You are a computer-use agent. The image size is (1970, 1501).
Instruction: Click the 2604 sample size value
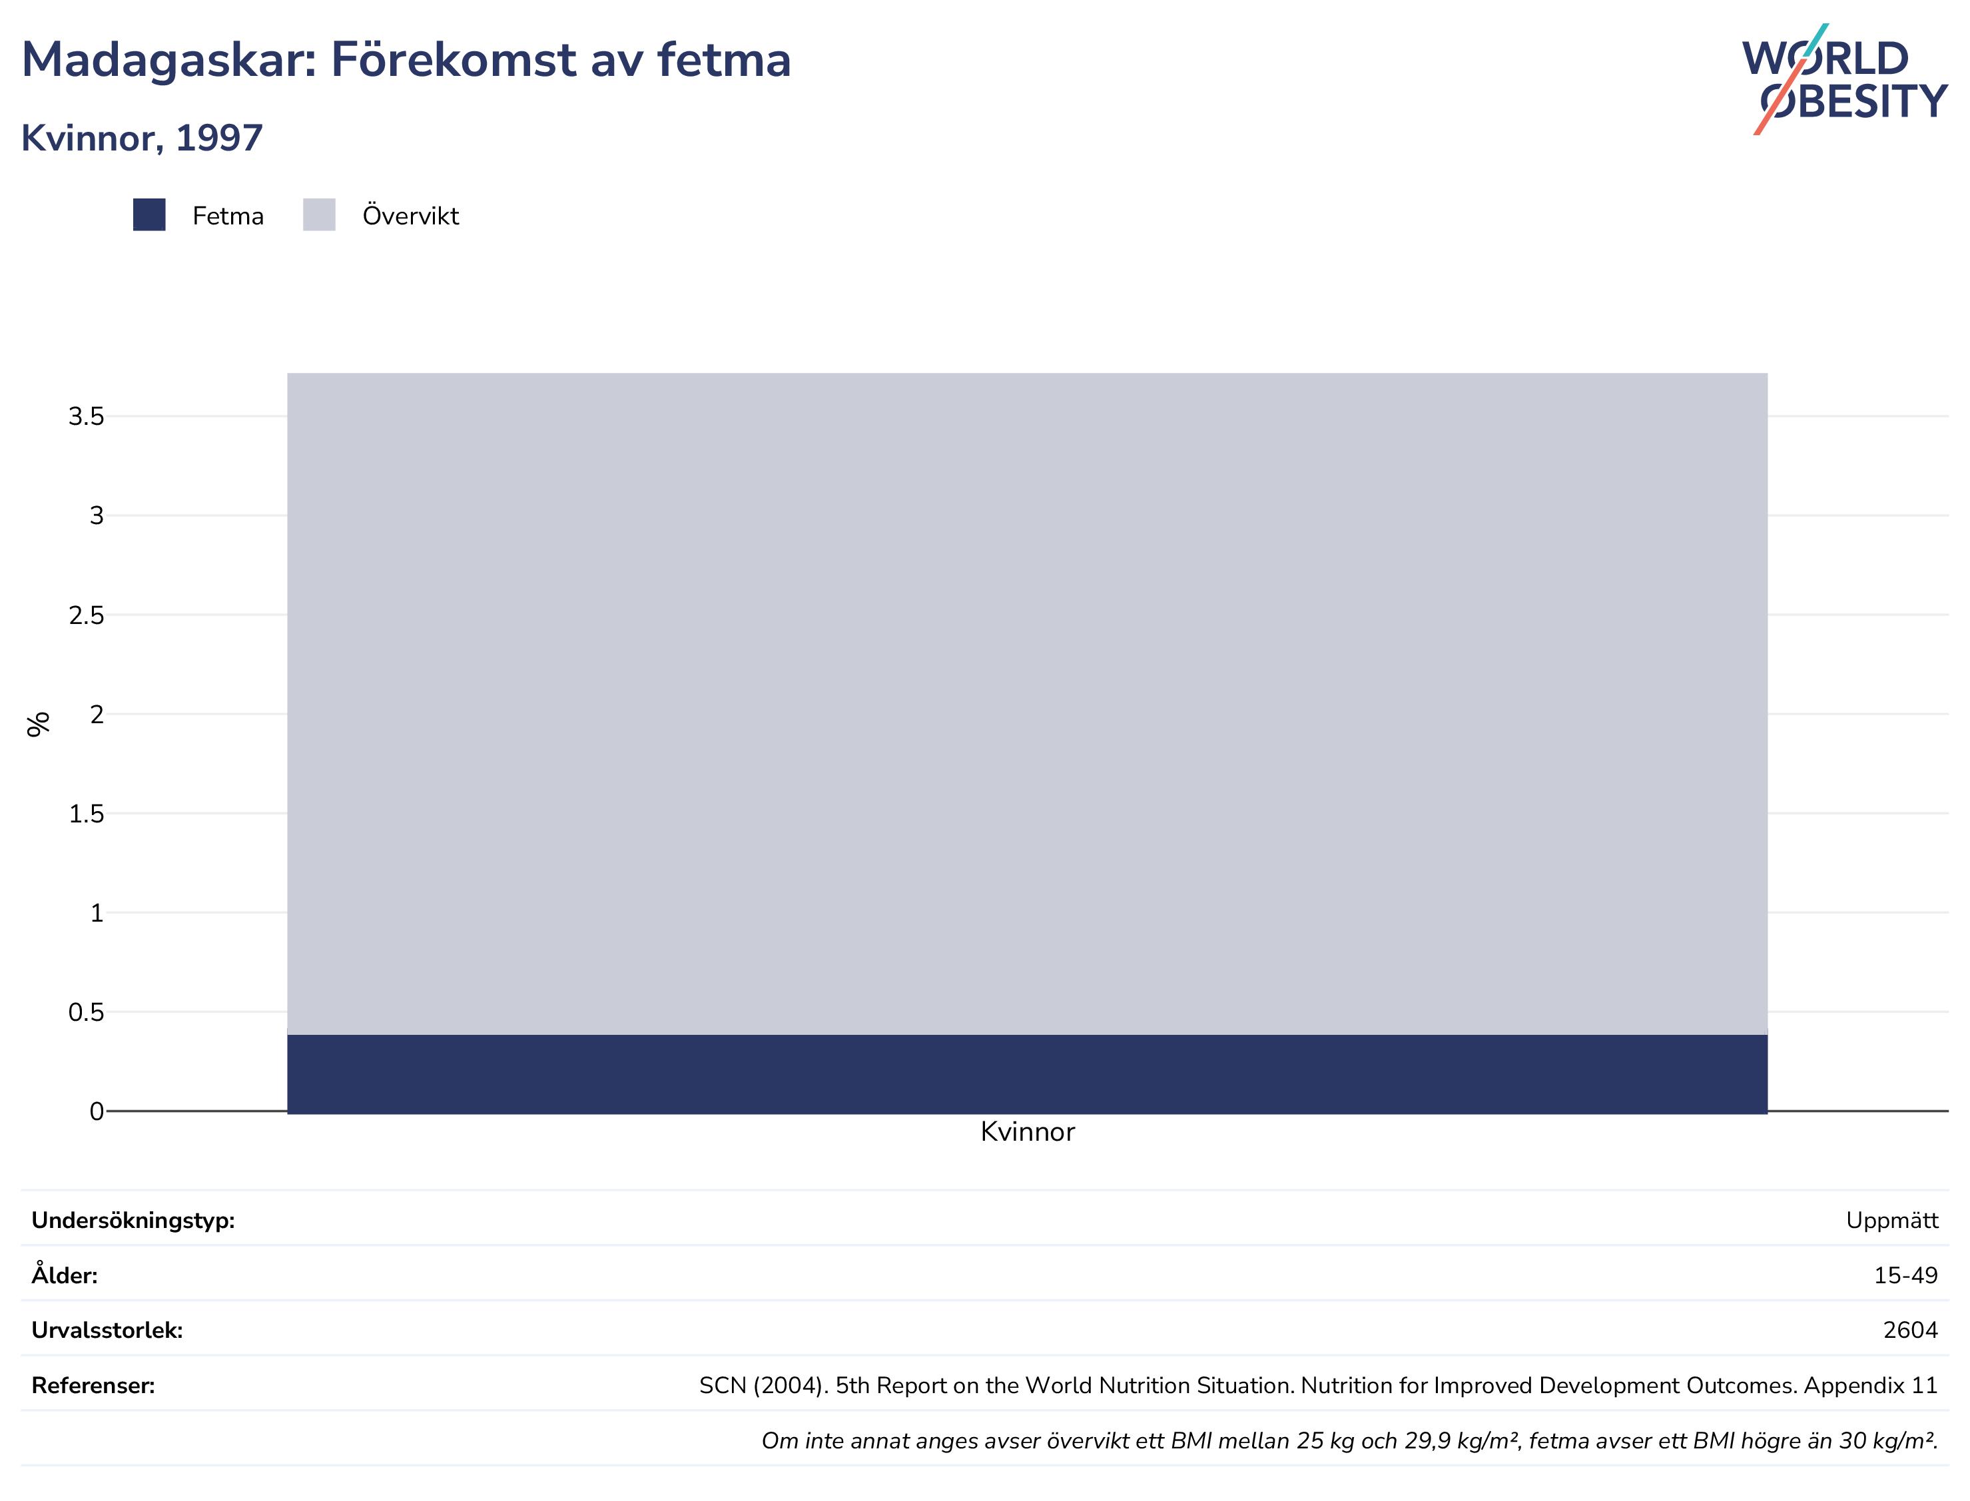tap(1910, 1331)
